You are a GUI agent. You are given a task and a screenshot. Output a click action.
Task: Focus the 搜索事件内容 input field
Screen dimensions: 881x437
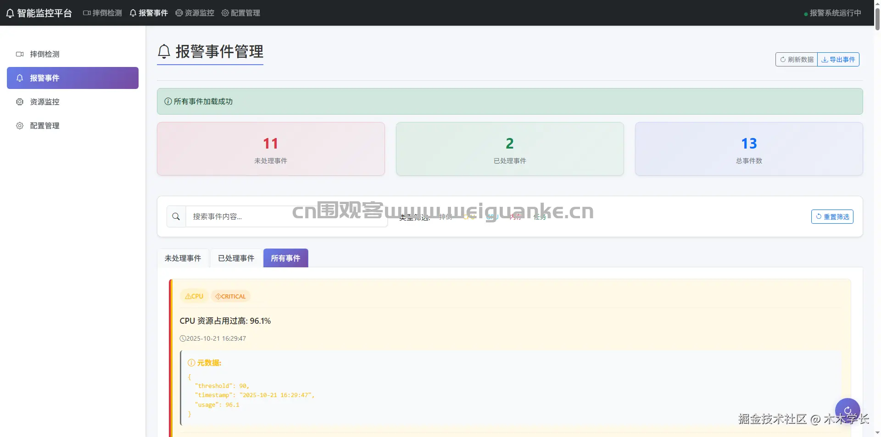[287, 216]
